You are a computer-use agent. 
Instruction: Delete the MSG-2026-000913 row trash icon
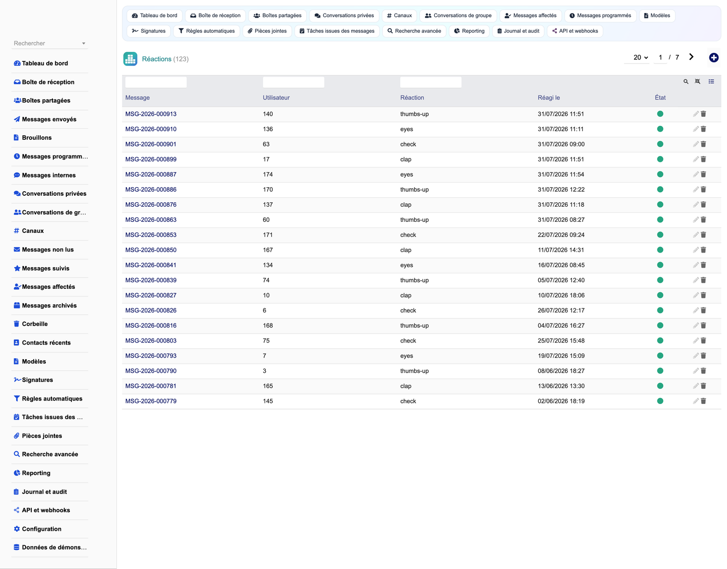point(703,114)
